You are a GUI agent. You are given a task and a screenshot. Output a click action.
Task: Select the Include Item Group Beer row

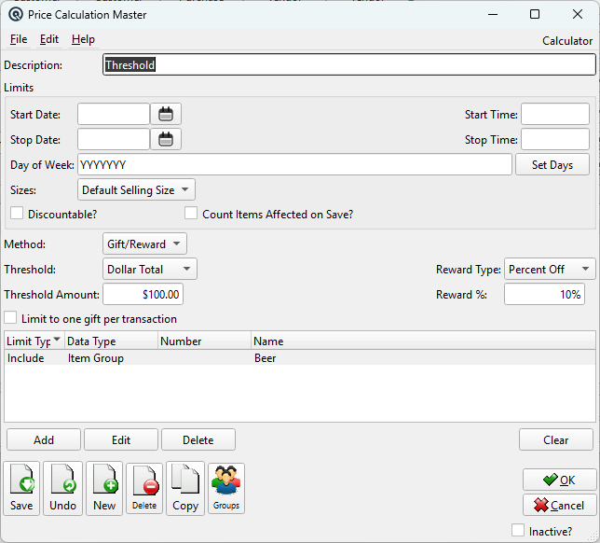point(300,358)
